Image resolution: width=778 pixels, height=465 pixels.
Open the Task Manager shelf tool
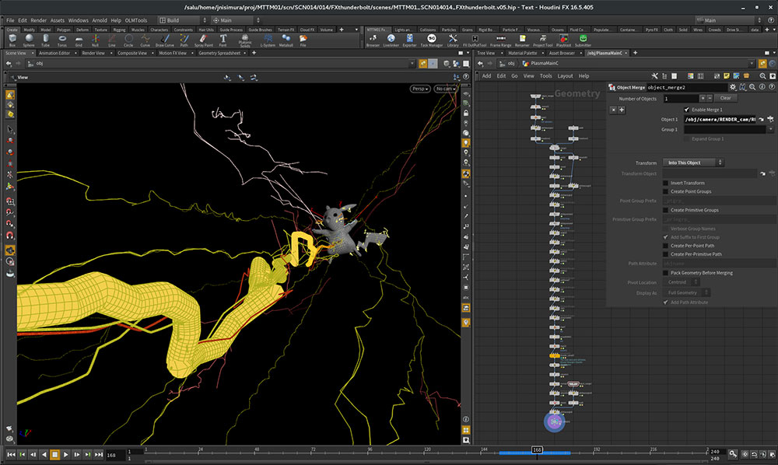click(x=431, y=40)
